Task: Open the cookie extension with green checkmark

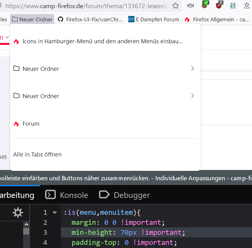Action: (205, 5)
